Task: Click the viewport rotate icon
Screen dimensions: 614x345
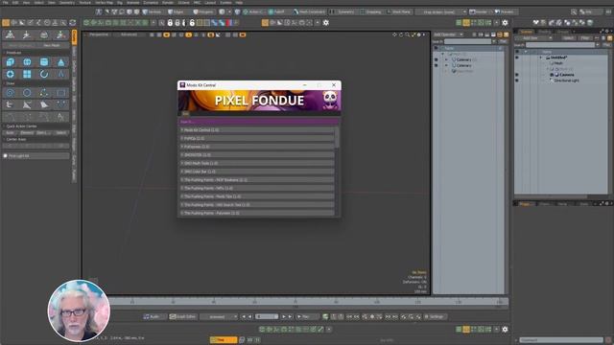Action: click(x=401, y=34)
